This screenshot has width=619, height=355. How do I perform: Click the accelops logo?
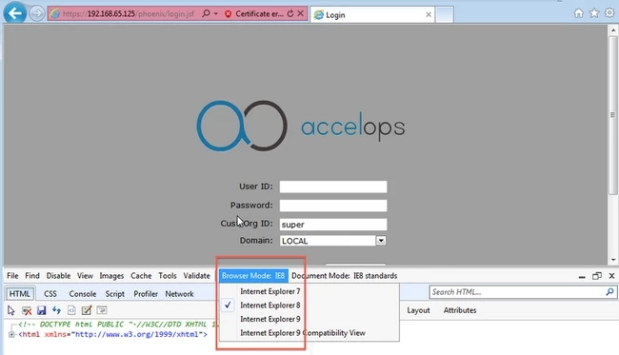click(301, 126)
